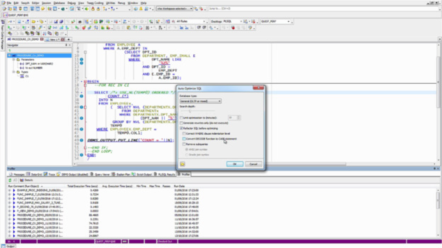Close the PROCEDURE_CX_DEMO editor tab
The image size is (442, 248).
42,39
